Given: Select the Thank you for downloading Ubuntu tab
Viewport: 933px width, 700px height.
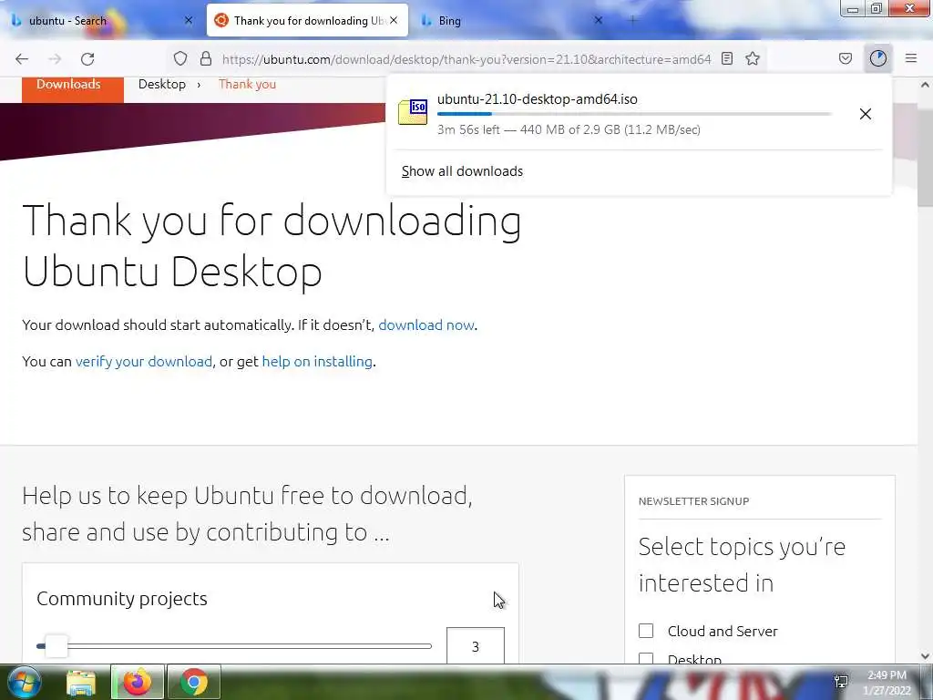Looking at the screenshot, I should click(307, 20).
